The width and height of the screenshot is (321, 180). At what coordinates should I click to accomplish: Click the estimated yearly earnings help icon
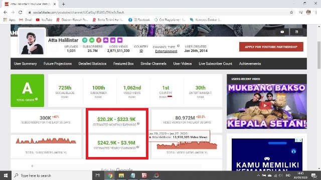click(137, 147)
